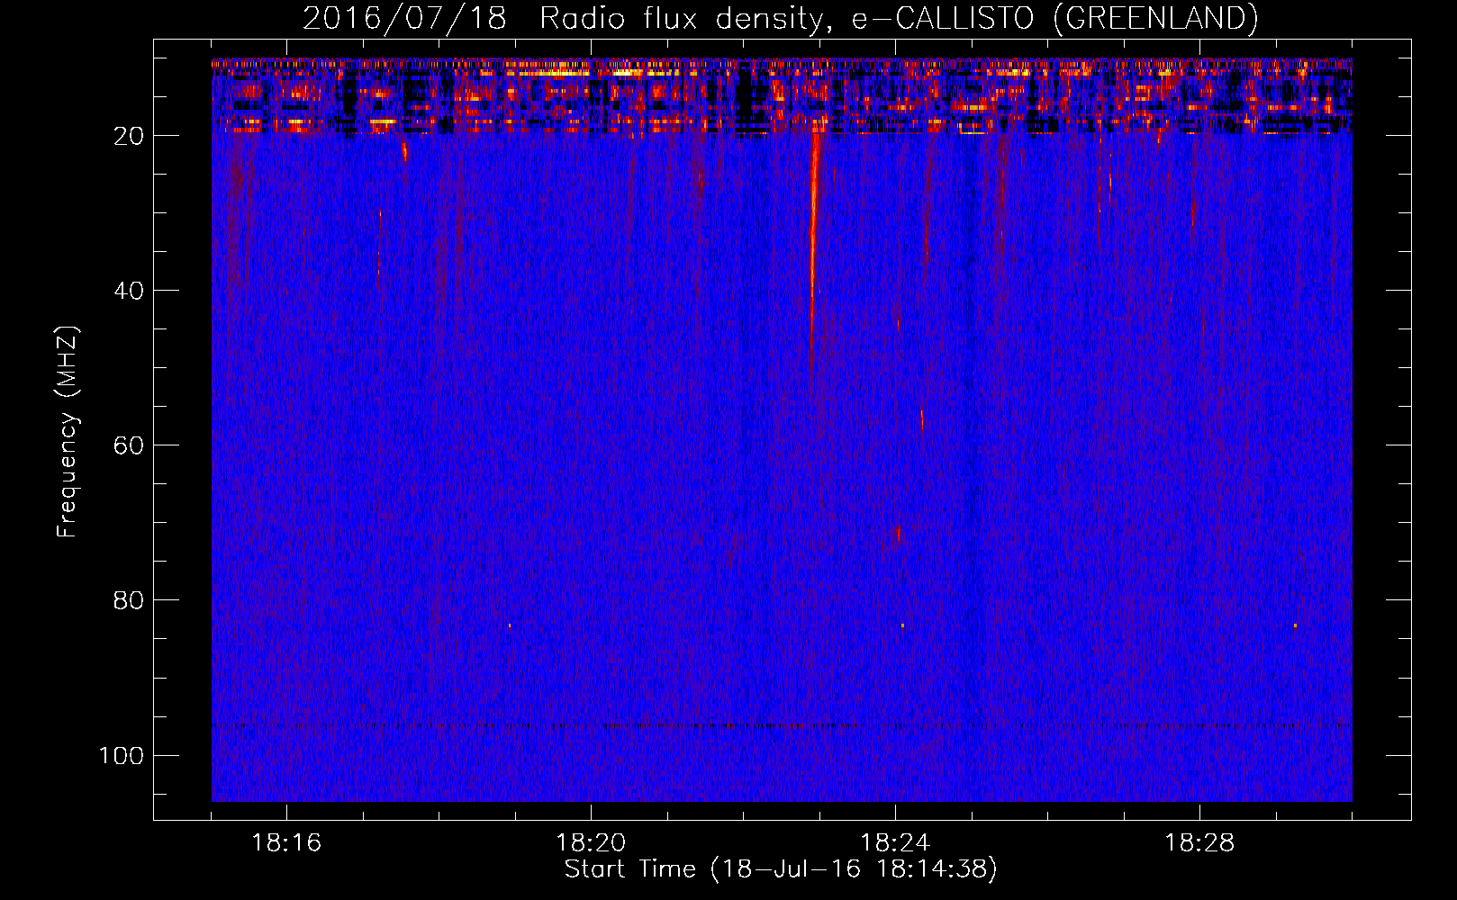Click the 'Start Time' axis label
Image resolution: width=1457 pixels, height=900 pixels.
pos(781,869)
